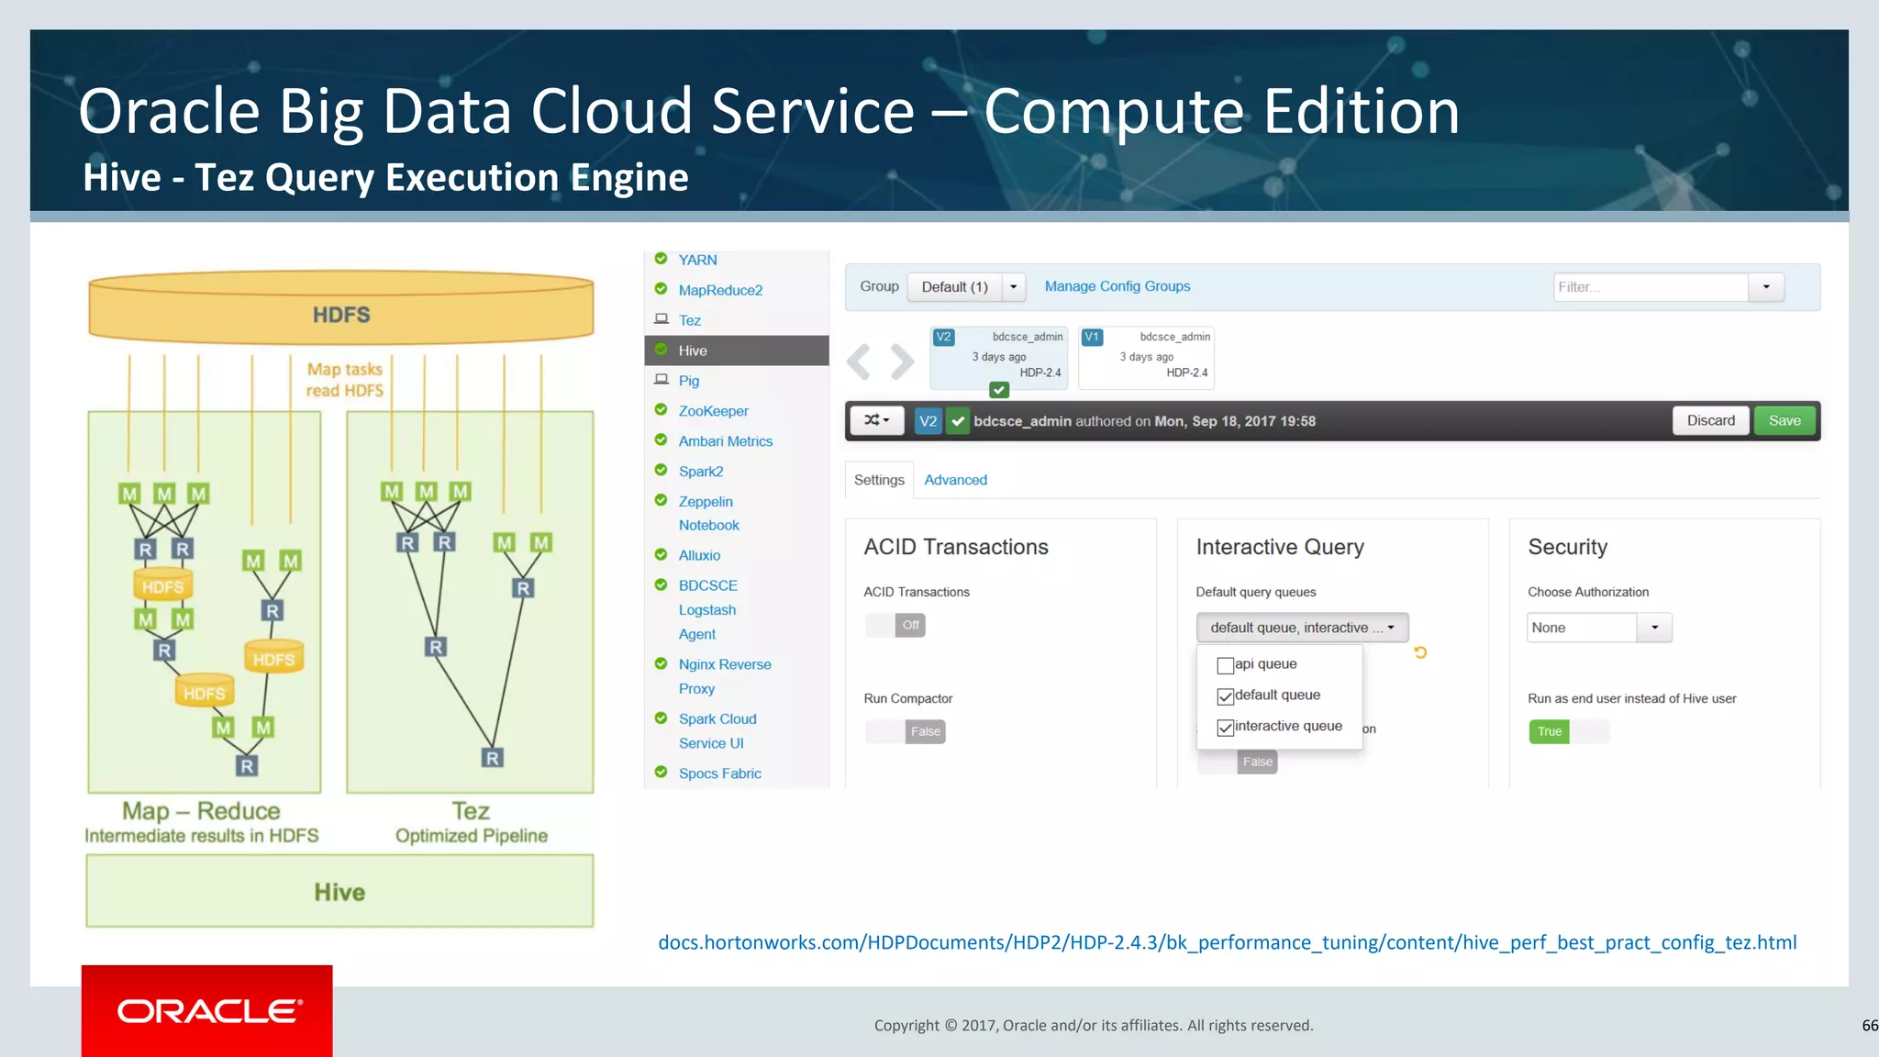Open the BDCSCE Logstash Agent service
This screenshot has height=1057, width=1879.
click(708, 609)
